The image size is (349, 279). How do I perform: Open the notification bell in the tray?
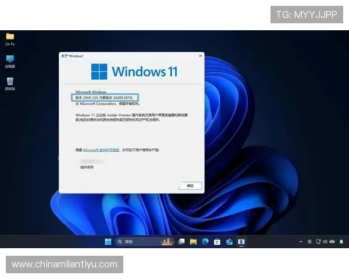(x=340, y=242)
